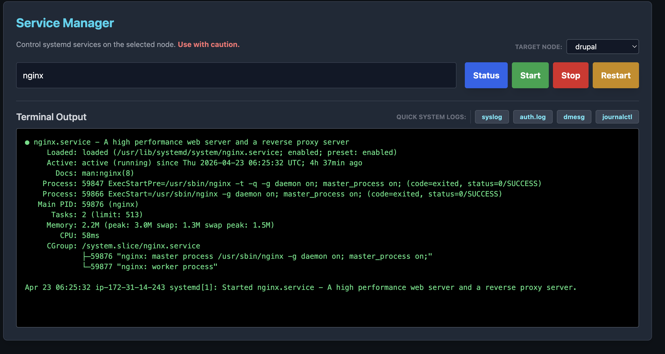Click the blue Status button
This screenshot has width=665, height=354.
coord(486,75)
